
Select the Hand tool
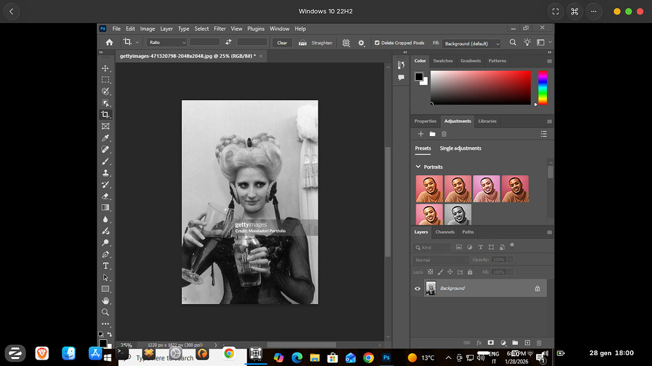point(105,300)
